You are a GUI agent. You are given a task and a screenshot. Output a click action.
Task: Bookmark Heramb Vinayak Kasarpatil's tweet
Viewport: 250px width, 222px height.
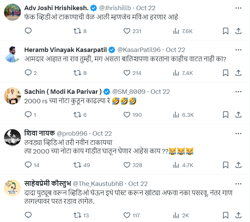click(226, 73)
